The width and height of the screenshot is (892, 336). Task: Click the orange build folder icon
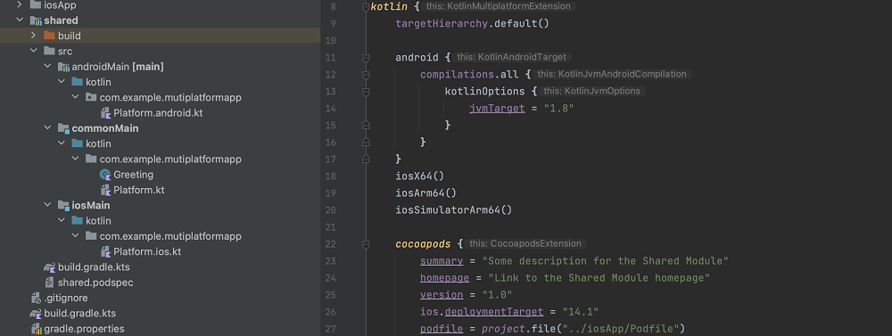click(x=49, y=36)
